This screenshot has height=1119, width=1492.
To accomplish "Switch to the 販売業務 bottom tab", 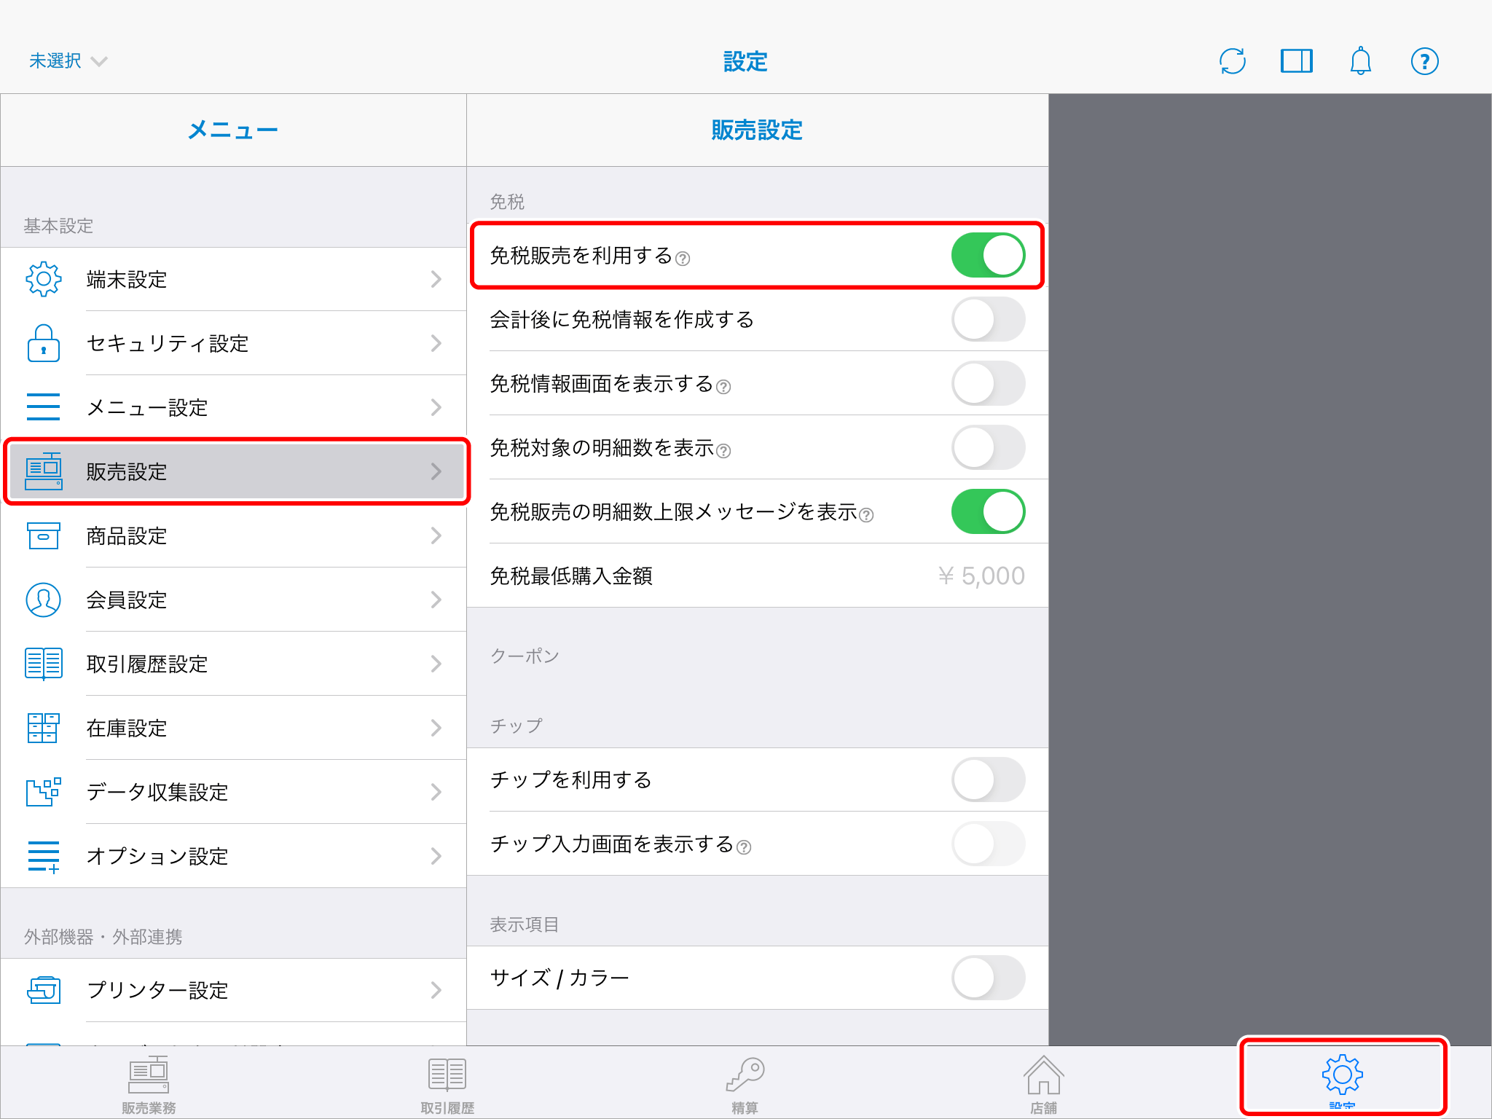I will point(149,1083).
